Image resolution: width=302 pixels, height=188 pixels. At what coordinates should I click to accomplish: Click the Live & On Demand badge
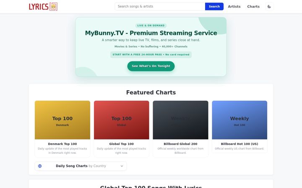coord(151,25)
